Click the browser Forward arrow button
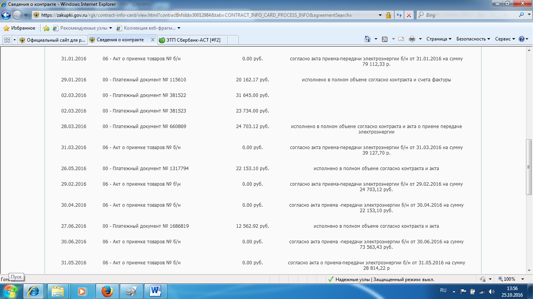This screenshot has height=299, width=533. [17, 15]
